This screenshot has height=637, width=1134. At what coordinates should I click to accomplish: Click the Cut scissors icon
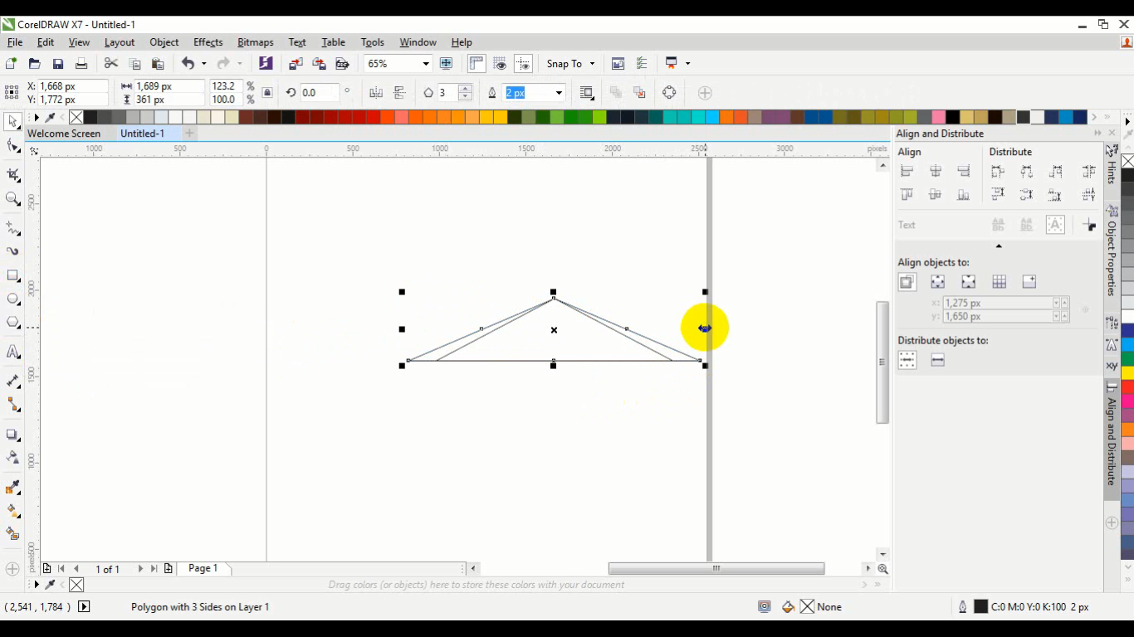[x=111, y=64]
